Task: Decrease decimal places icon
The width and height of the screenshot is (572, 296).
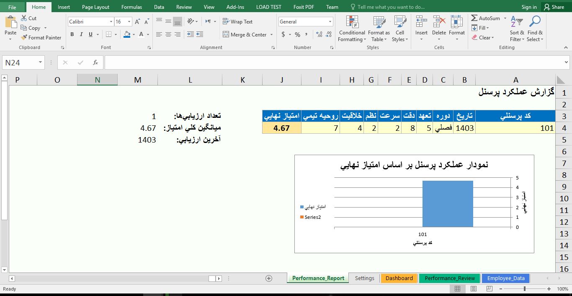Action: point(329,34)
